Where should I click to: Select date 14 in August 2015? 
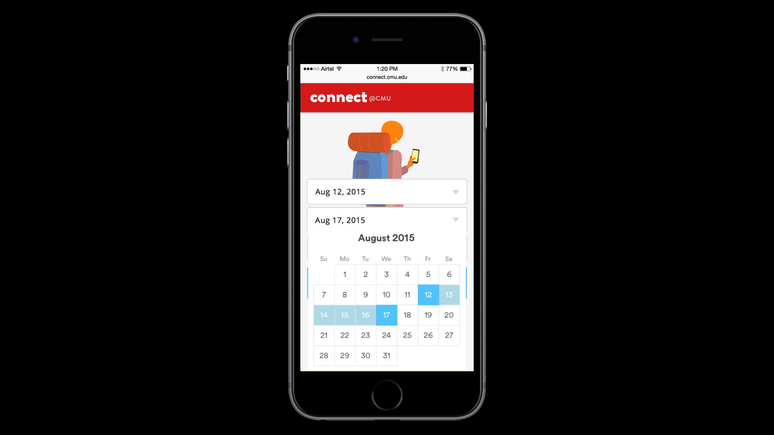tap(323, 315)
